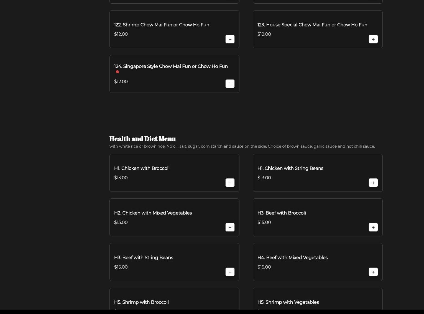Click plus icon for H1. Chicken with String Beans
The height and width of the screenshot is (314, 424).
pos(373,183)
